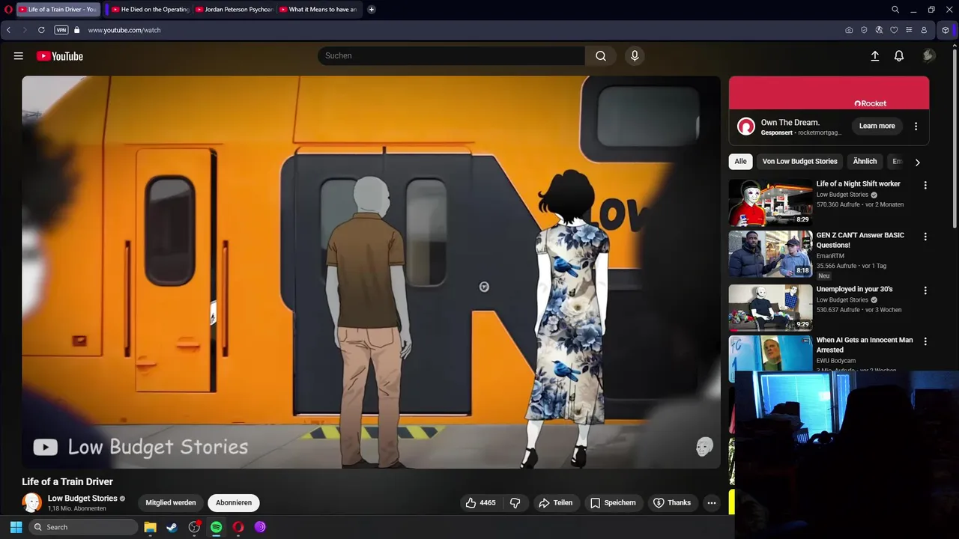Open Life of a Night Shift worker thumbnail
The width and height of the screenshot is (959, 539).
(770, 203)
